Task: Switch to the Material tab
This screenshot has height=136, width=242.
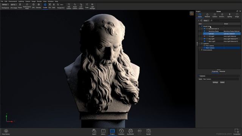Action: (207, 15)
